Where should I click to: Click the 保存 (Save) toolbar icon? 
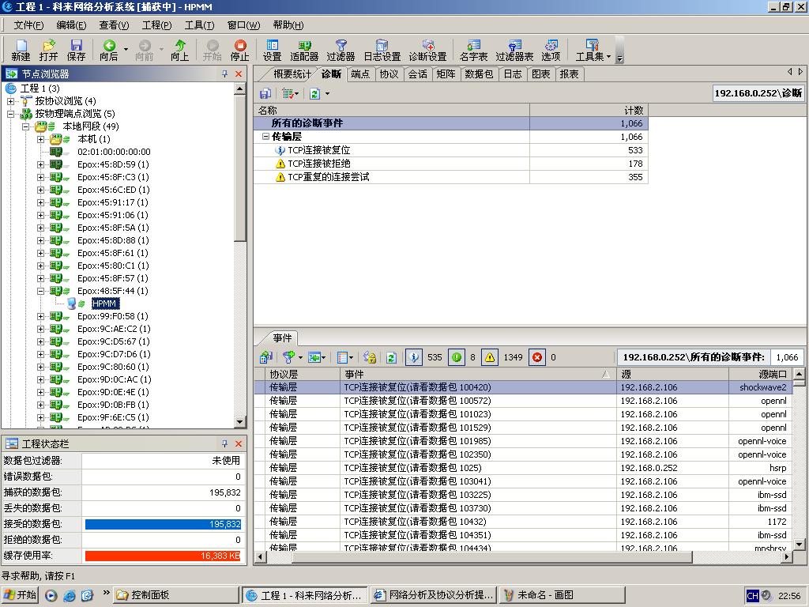[x=76, y=50]
